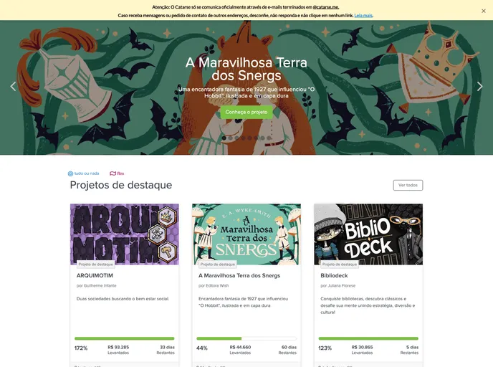Open the Snergs book cover thumbnail
The width and height of the screenshot is (493, 367).
pyautogui.click(x=247, y=234)
